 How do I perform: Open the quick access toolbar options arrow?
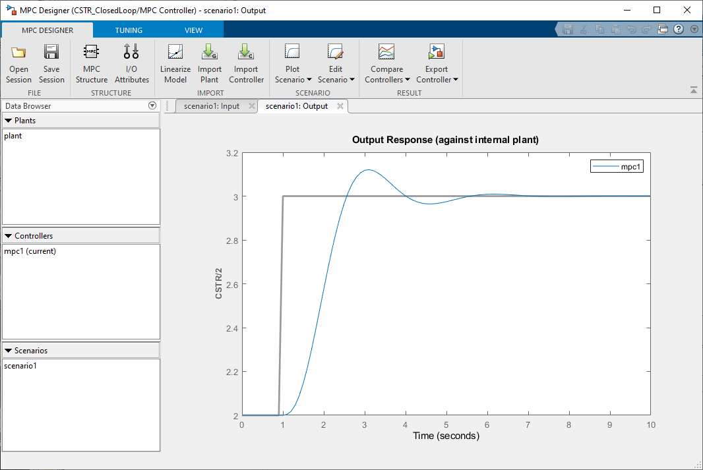pos(694,30)
